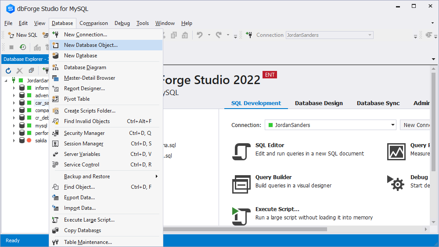439x247 pixels.
Task: Click the Execute Script icon on the start page
Action: [241, 216]
